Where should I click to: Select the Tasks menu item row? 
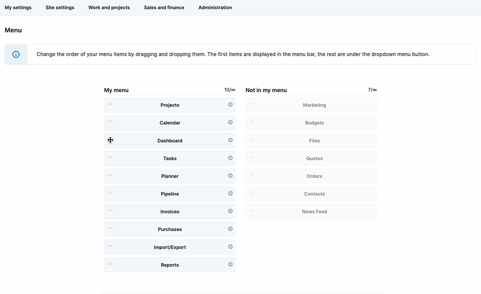click(x=170, y=158)
